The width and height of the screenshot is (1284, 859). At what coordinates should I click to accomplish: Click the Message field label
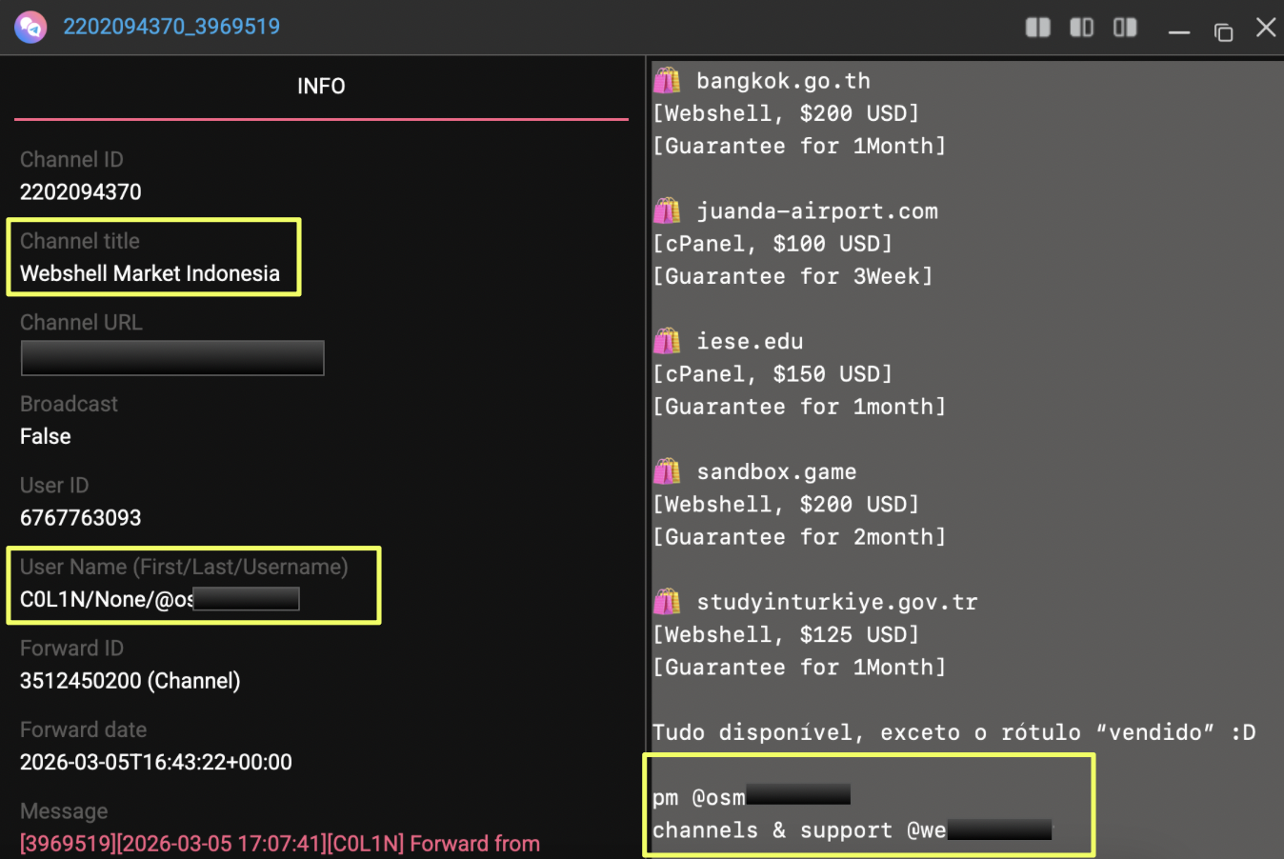64,811
